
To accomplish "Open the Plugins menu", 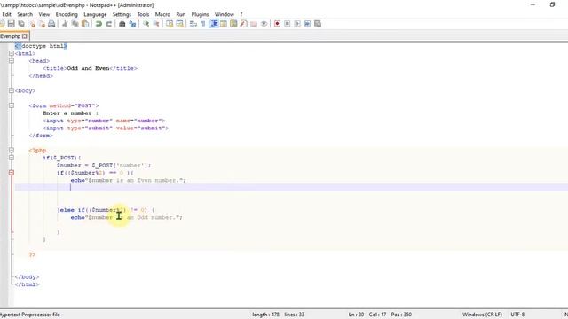I will tap(200, 14).
